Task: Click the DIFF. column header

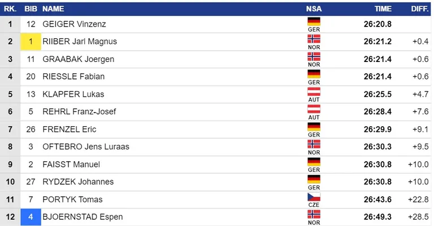Action: (420, 9)
